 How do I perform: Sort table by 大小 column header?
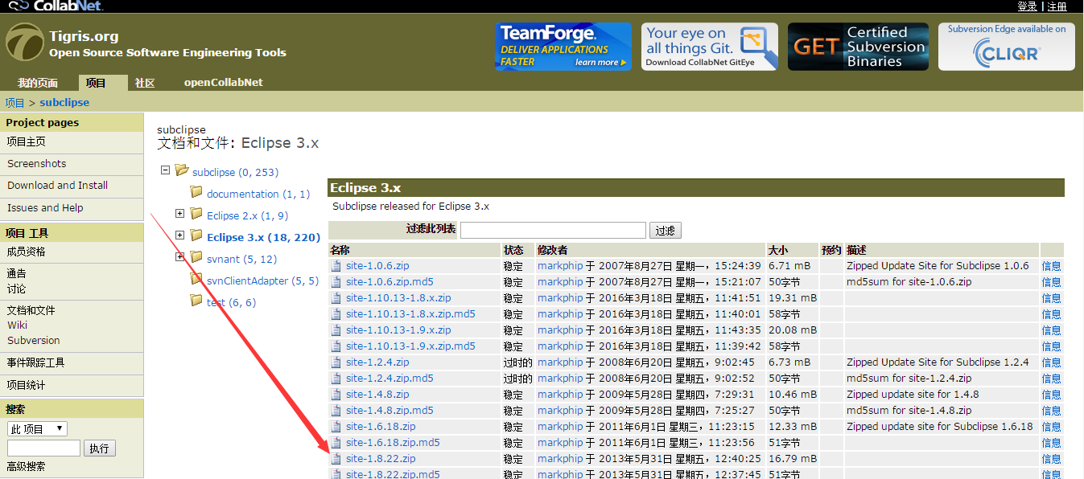point(778,251)
